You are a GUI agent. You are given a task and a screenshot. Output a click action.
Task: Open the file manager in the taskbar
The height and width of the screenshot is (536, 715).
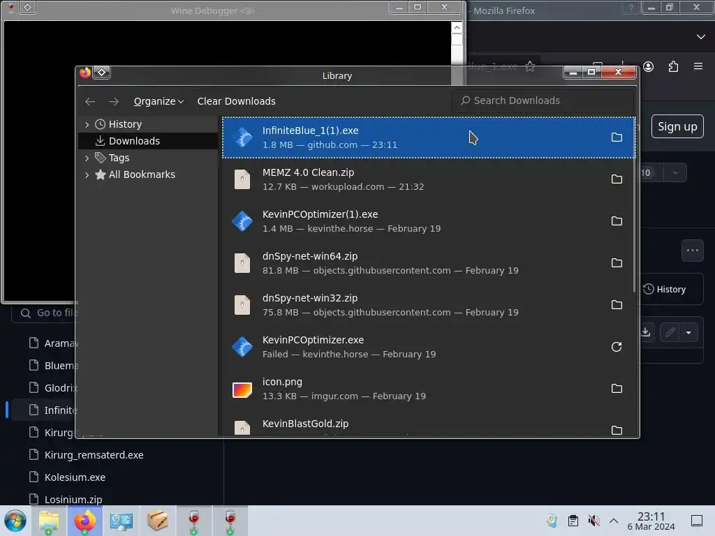(49, 521)
